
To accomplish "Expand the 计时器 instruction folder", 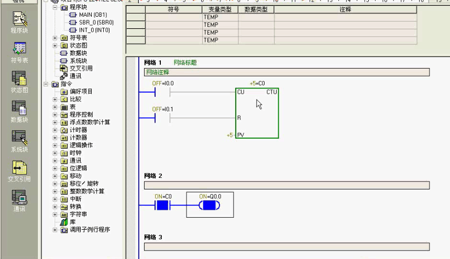I will pos(55,130).
